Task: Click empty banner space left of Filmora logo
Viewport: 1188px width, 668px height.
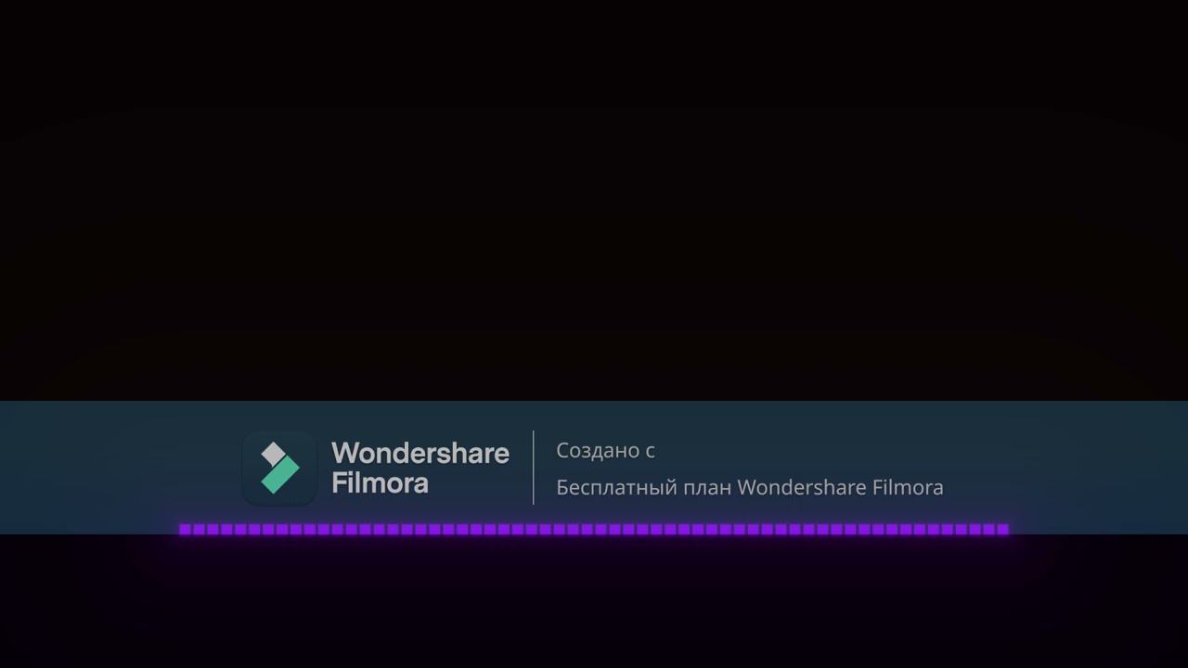Action: point(121,464)
